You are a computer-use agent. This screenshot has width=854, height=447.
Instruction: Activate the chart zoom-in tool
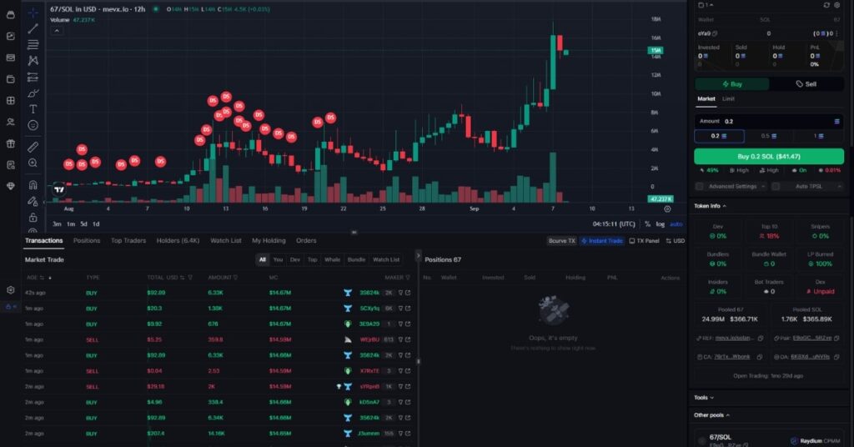33,163
